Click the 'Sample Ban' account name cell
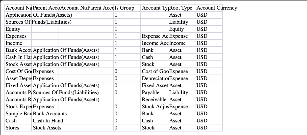The image size is (307, 135). click(x=19, y=114)
